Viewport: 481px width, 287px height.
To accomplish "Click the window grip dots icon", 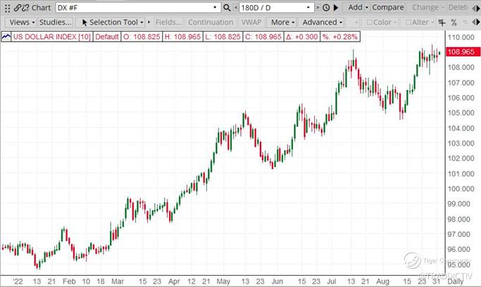I will 7,8.
